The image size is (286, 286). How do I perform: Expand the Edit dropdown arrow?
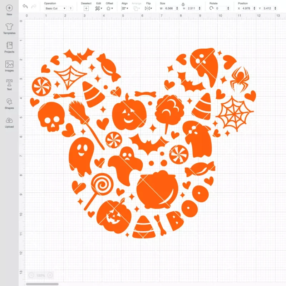pos(102,8)
